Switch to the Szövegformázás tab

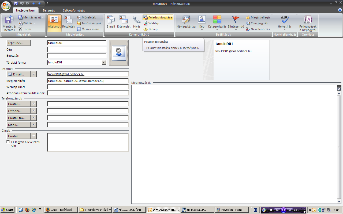click(x=74, y=10)
